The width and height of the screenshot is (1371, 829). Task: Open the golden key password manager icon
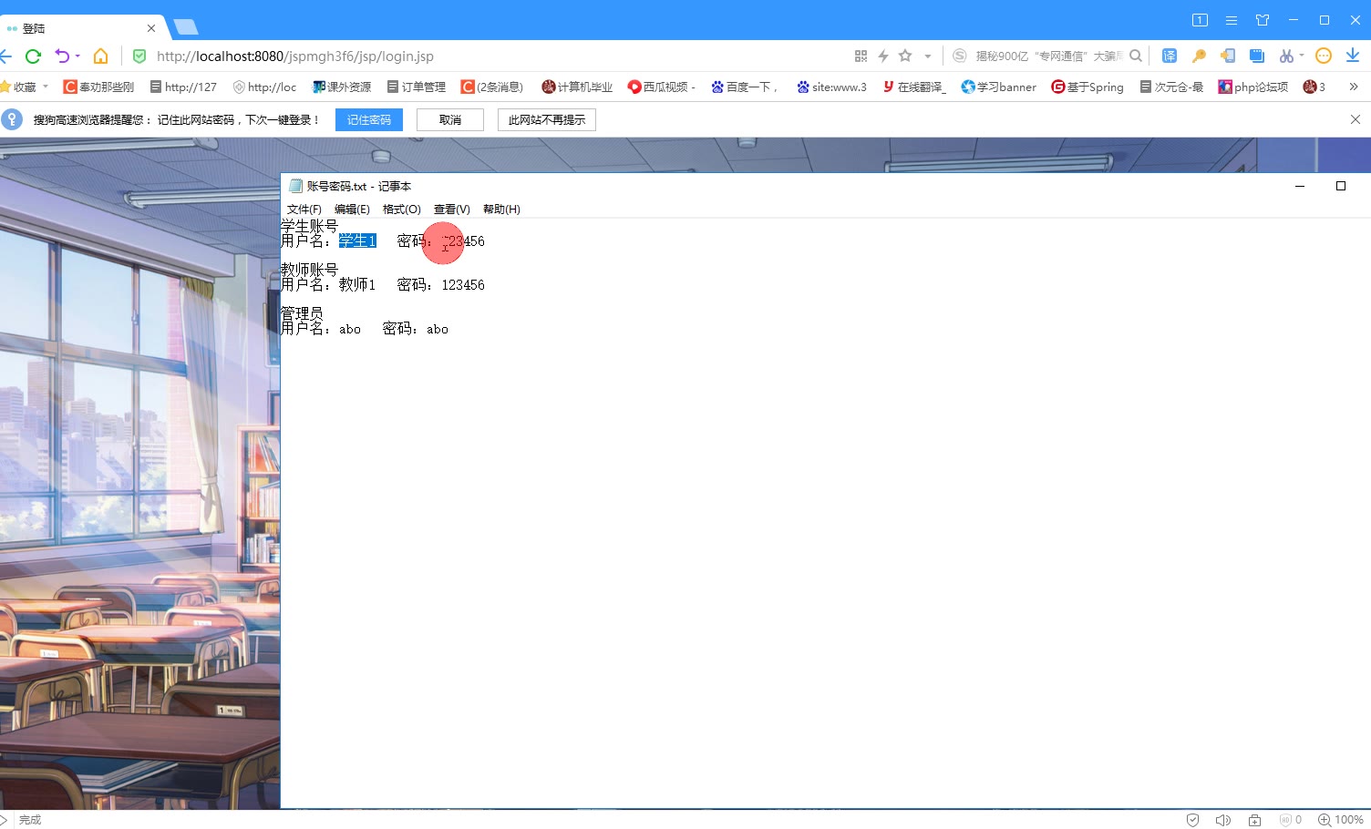1199,56
